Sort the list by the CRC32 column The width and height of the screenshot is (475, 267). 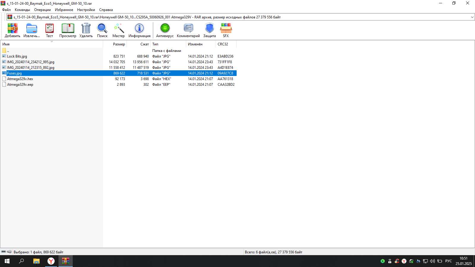coord(226,44)
